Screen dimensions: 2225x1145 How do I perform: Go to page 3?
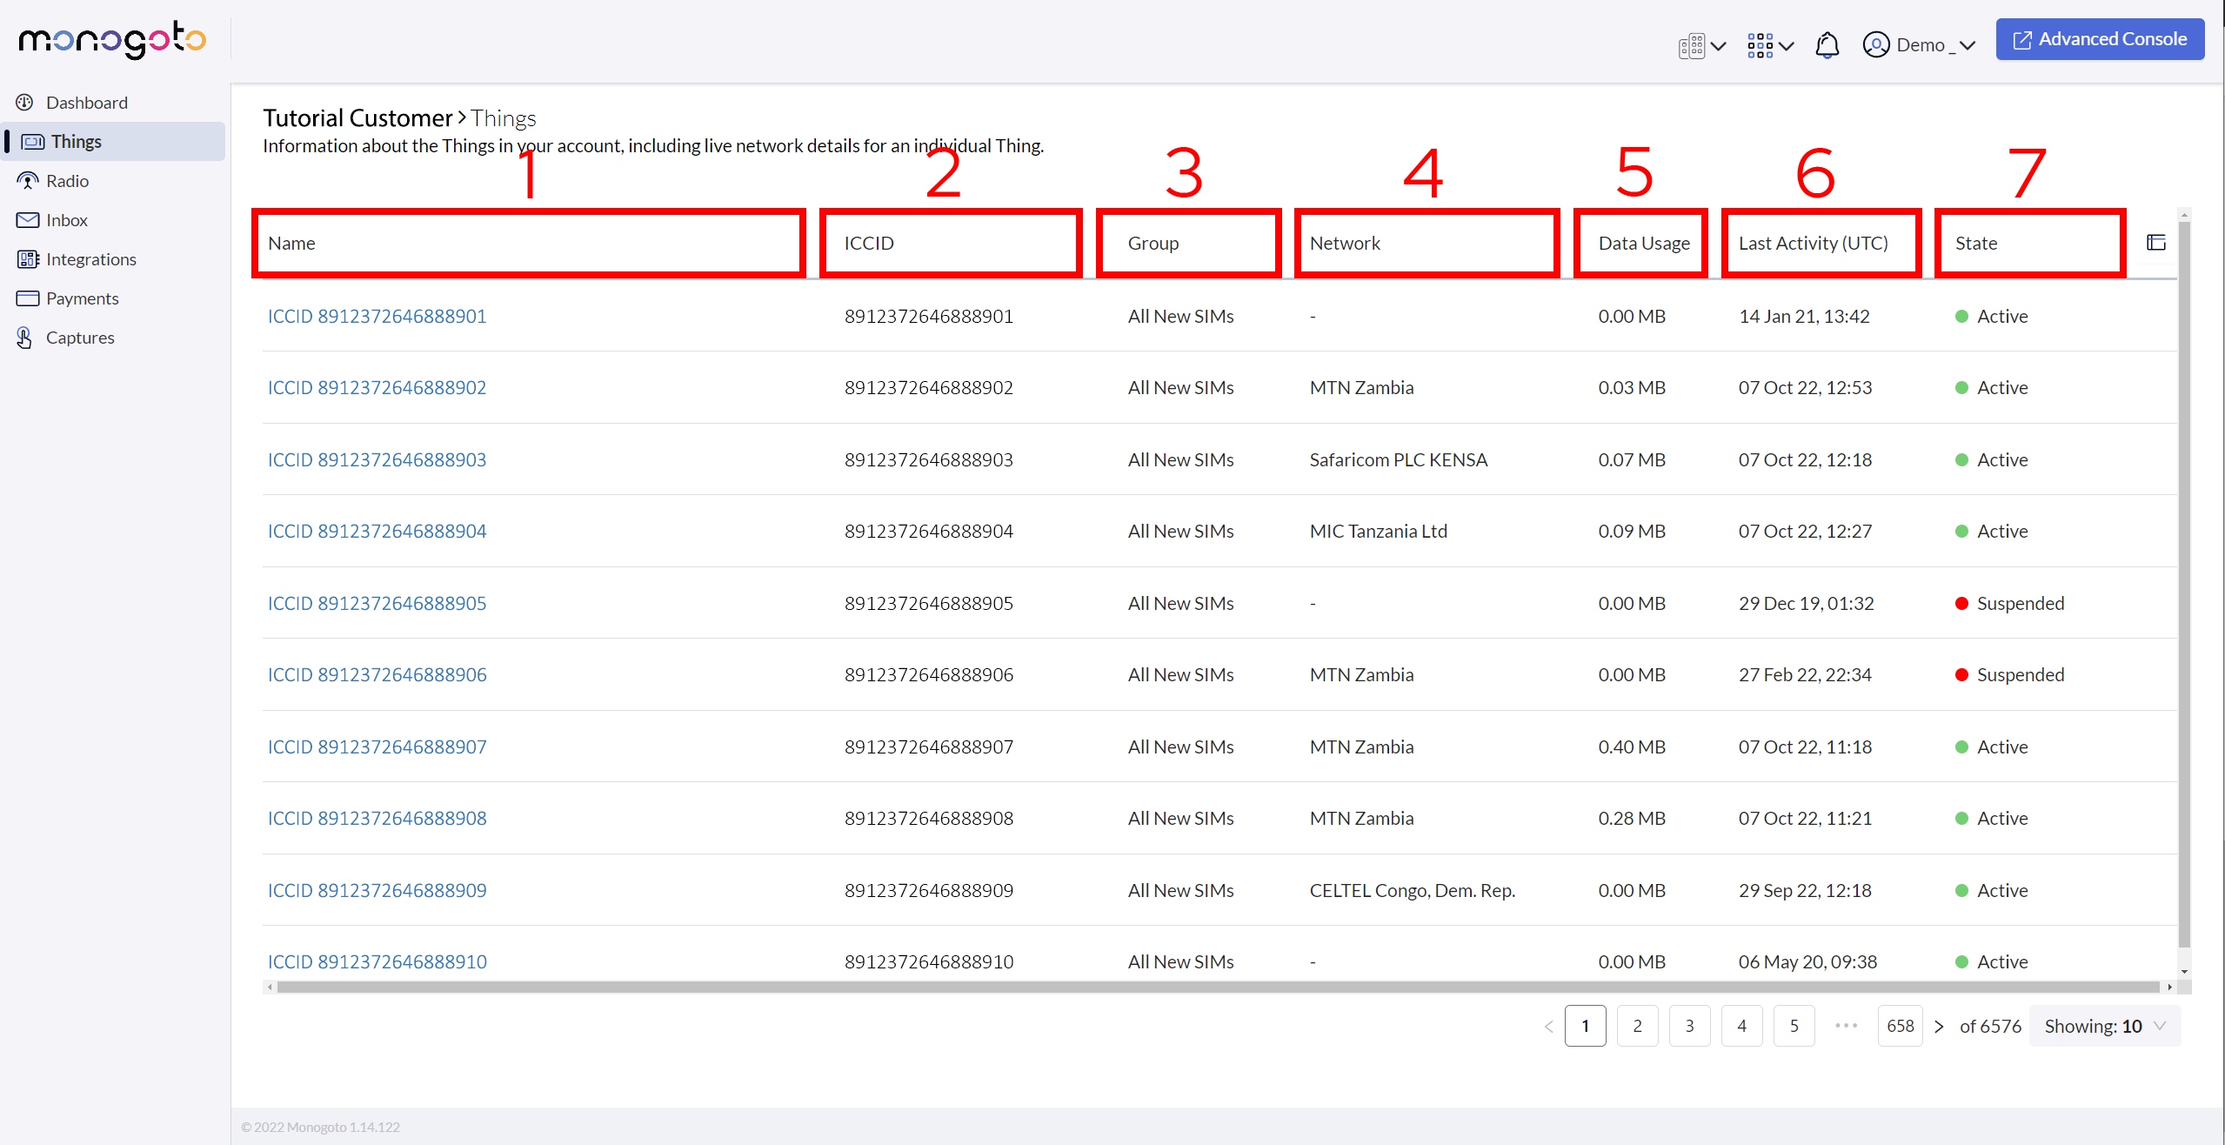(x=1689, y=1027)
